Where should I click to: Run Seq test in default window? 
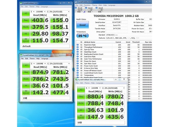click(26, 20)
